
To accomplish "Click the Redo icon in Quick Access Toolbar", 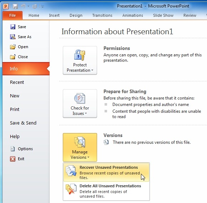I will coord(35,6).
